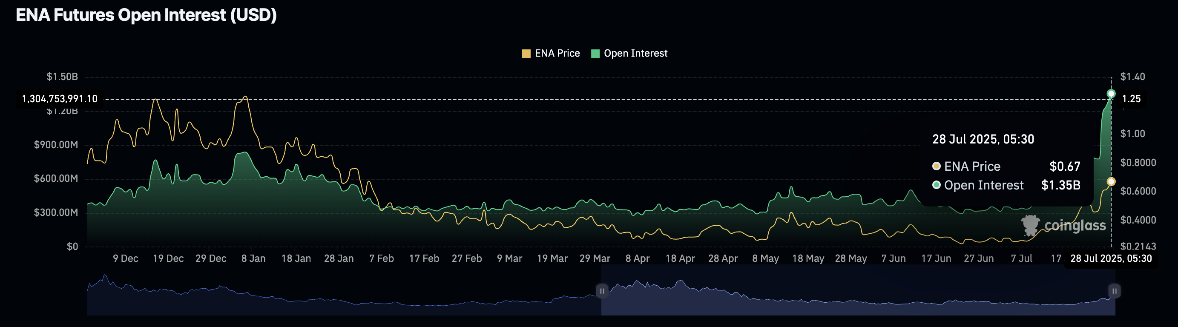Click the 27 Jun date label
This screenshot has height=327, width=1178.
(979, 259)
